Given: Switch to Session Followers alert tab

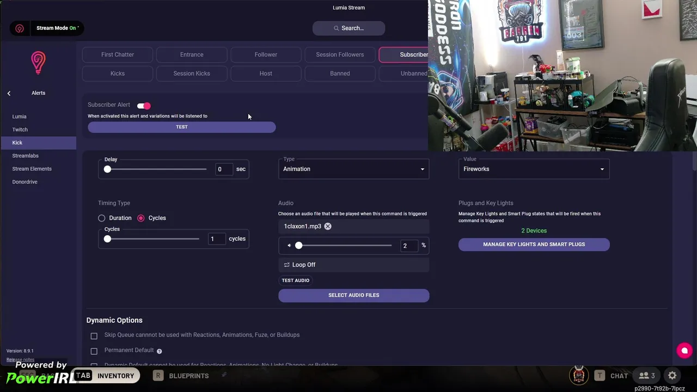Looking at the screenshot, I should (340, 54).
